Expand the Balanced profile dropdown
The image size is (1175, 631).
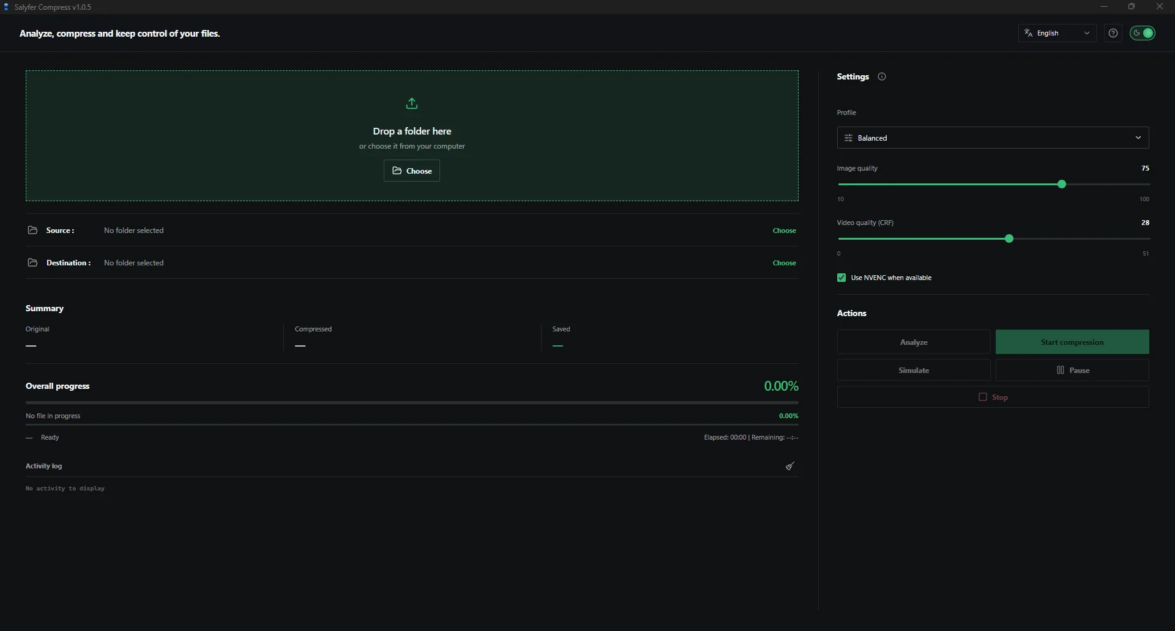993,138
